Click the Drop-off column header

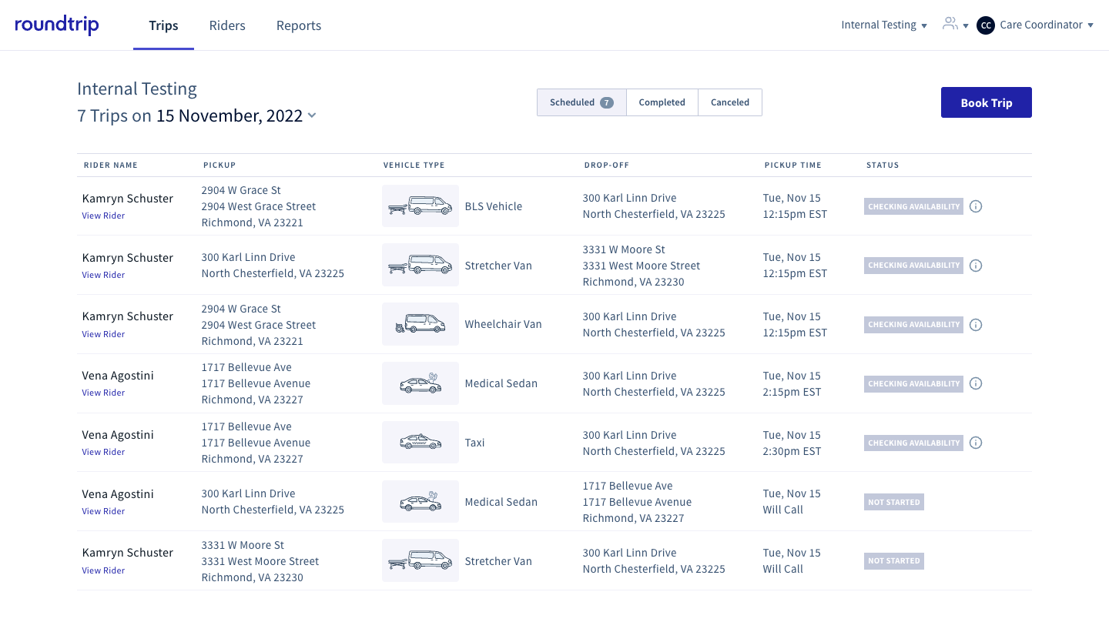607,165
